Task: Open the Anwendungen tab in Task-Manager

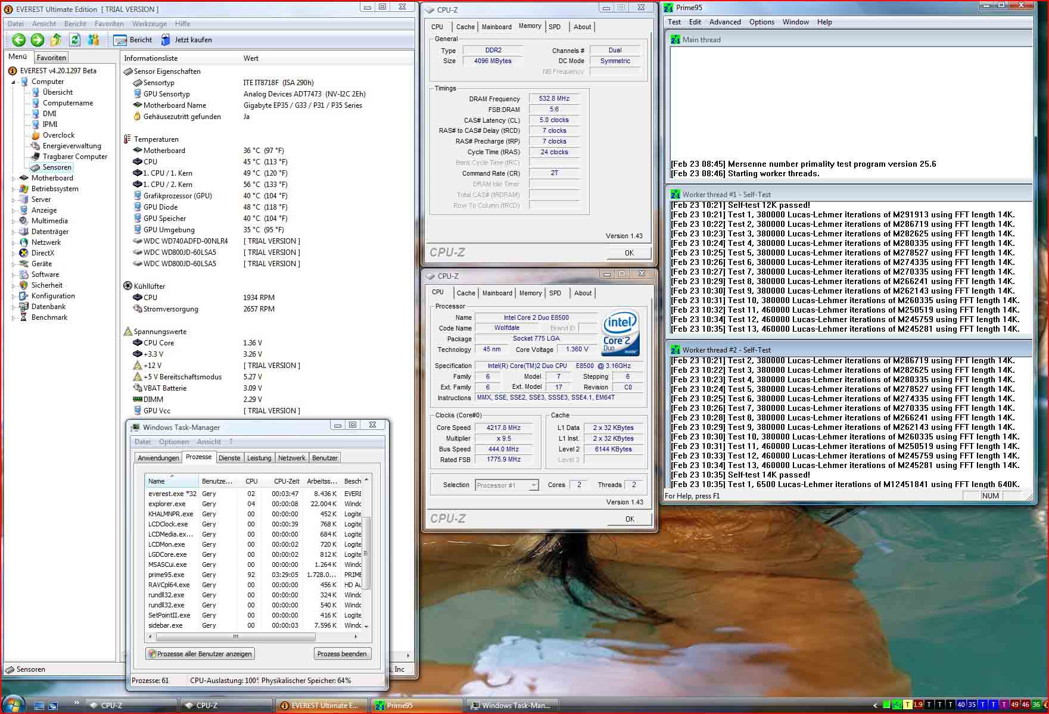Action: pos(158,458)
